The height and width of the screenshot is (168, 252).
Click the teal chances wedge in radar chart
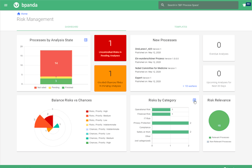[56, 126]
